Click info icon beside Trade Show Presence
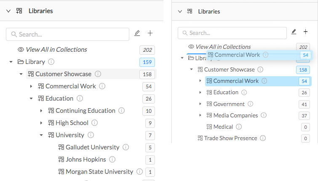318x181 pixels. tap(263, 138)
